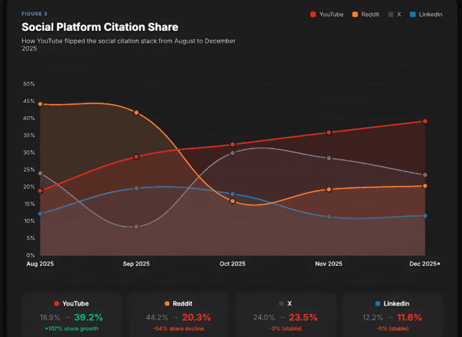This screenshot has width=462, height=337.
Task: Select the Reddit data point for Aug 2025
Action: 40,104
